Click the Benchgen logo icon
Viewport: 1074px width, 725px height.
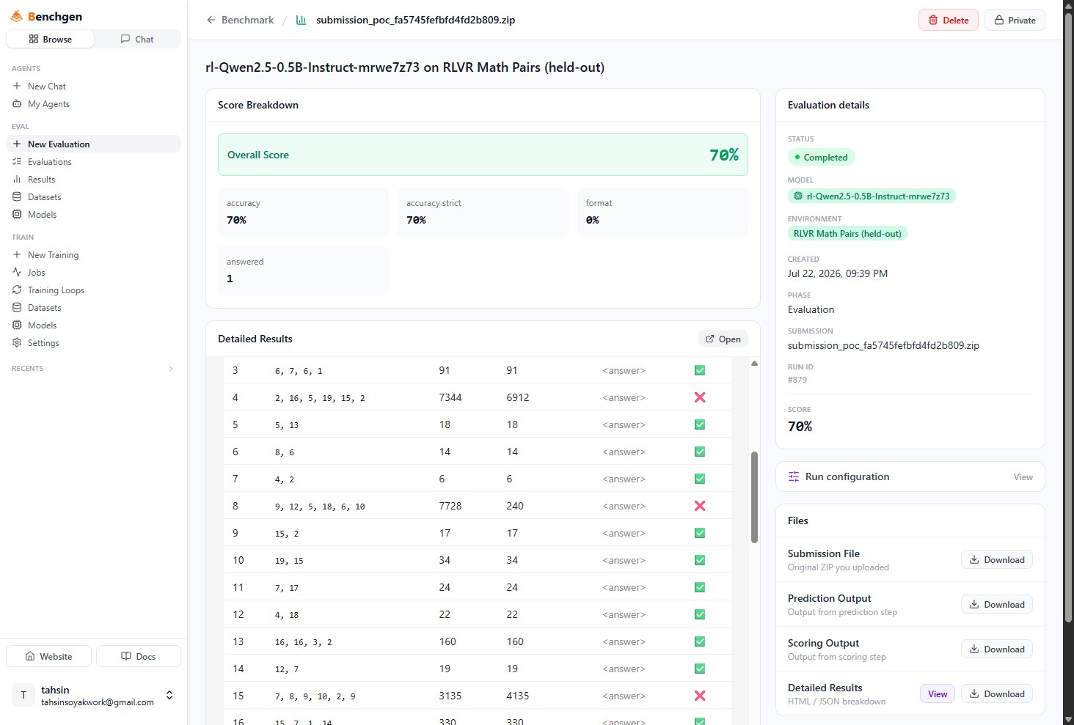(x=16, y=16)
